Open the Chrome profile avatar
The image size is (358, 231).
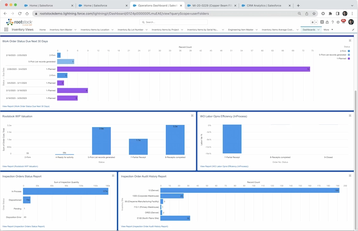[x=345, y=14]
